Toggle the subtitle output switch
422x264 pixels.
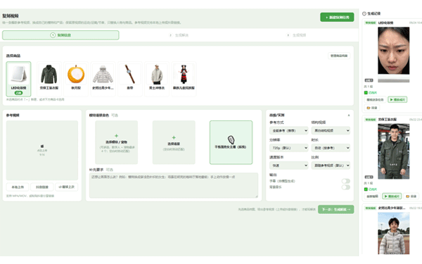click(346, 181)
